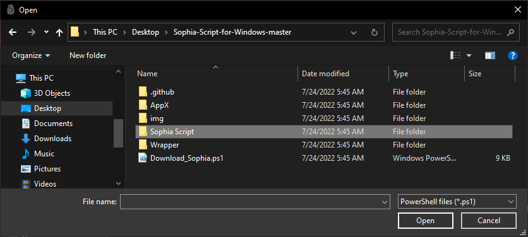Focus the File name input field
This screenshot has width=528, height=237.
(255, 202)
